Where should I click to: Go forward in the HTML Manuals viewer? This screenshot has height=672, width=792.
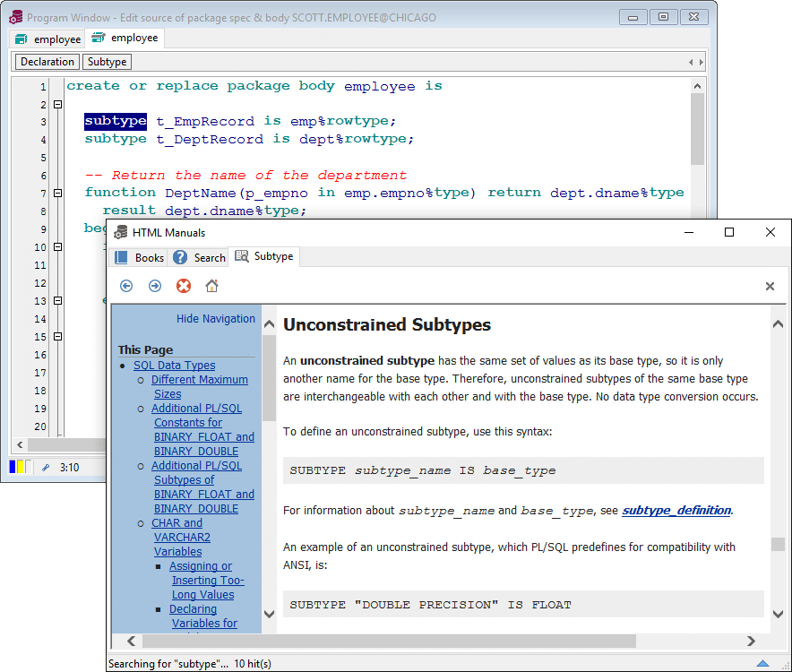[155, 286]
